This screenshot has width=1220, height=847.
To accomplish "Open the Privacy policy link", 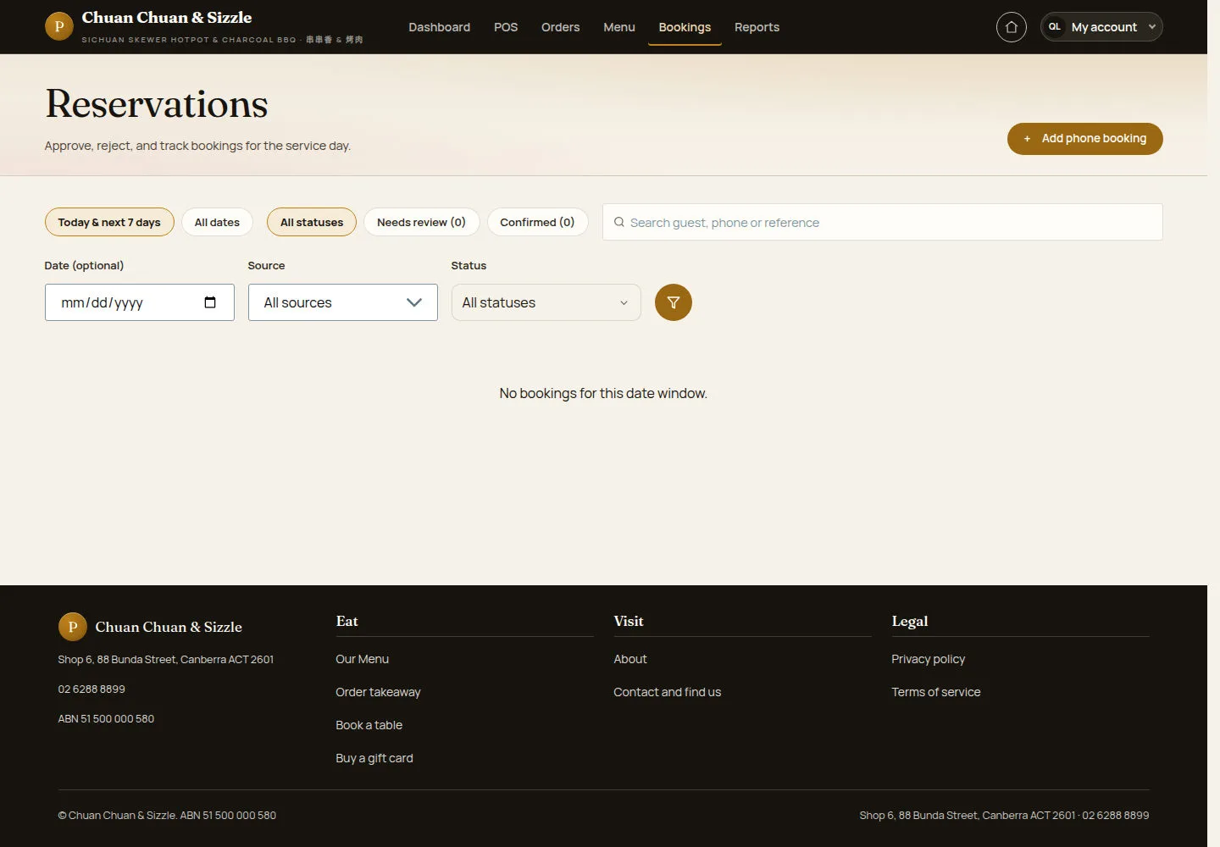I will (928, 659).
